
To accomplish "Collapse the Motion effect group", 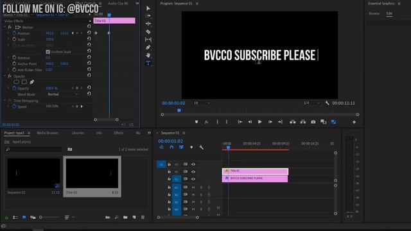I will coord(4,27).
